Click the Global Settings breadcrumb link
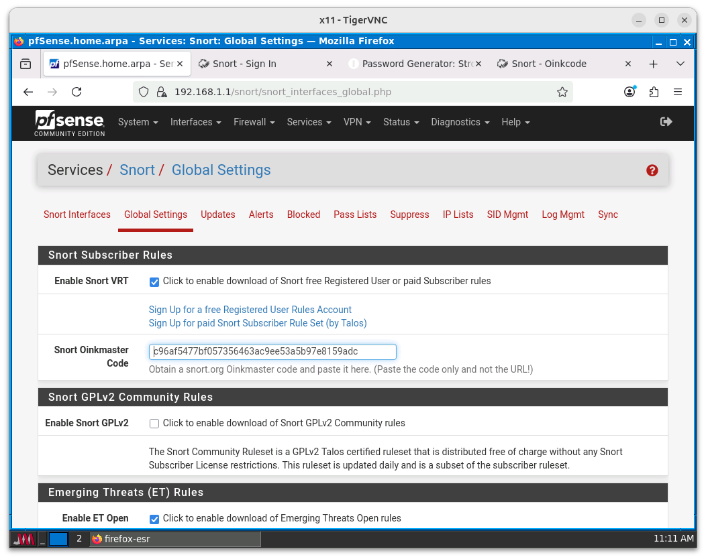706x559 pixels. click(221, 170)
